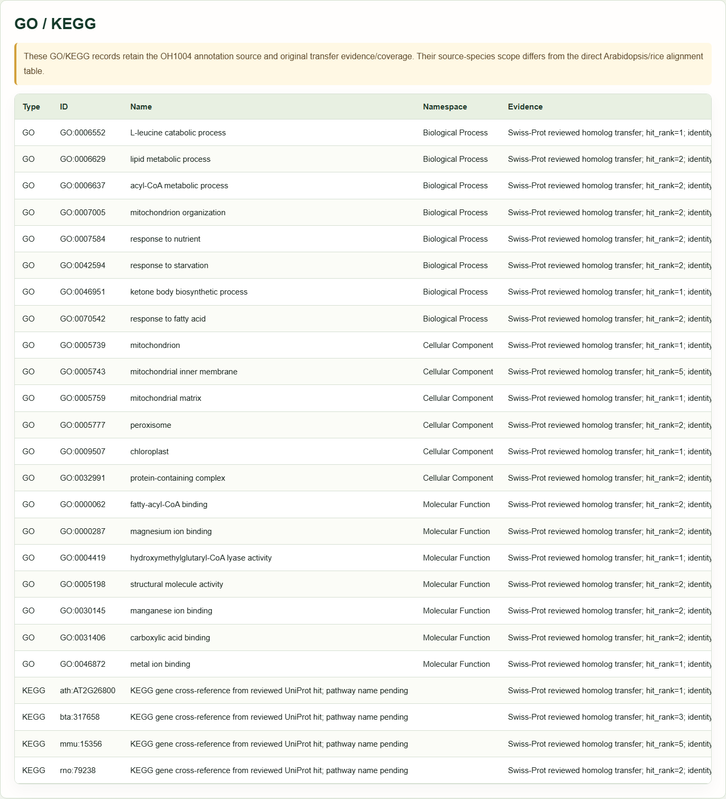Select ID cell GO:0006629
The image size is (726, 799).
coord(83,159)
